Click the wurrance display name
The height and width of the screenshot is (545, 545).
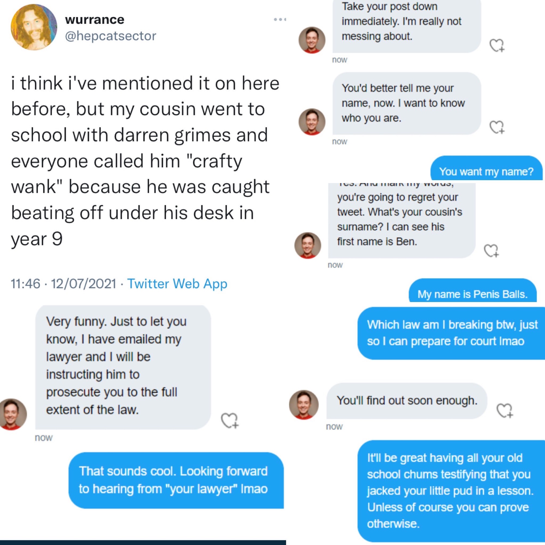(x=95, y=20)
